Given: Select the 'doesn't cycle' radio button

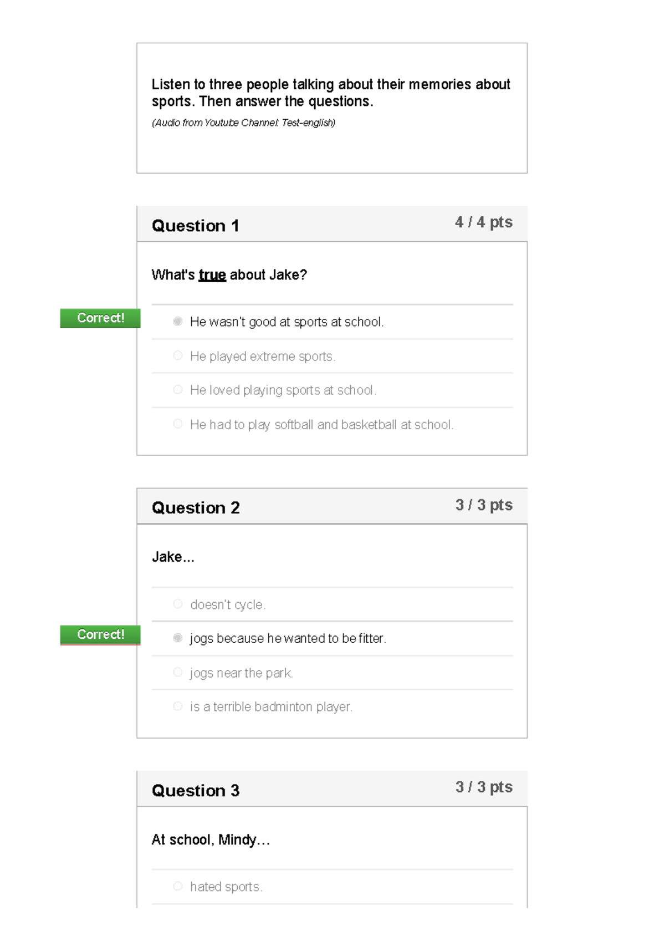Looking at the screenshot, I should (177, 603).
